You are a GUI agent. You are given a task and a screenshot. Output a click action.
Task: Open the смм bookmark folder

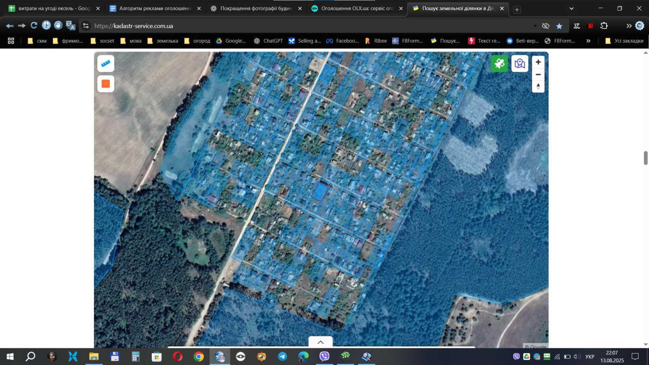pyautogui.click(x=37, y=41)
